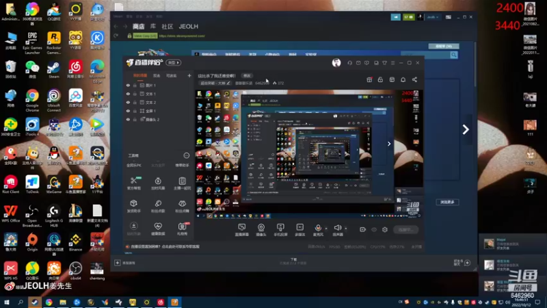
Task: Open the feedback chat bubble icon
Action: pos(366,63)
